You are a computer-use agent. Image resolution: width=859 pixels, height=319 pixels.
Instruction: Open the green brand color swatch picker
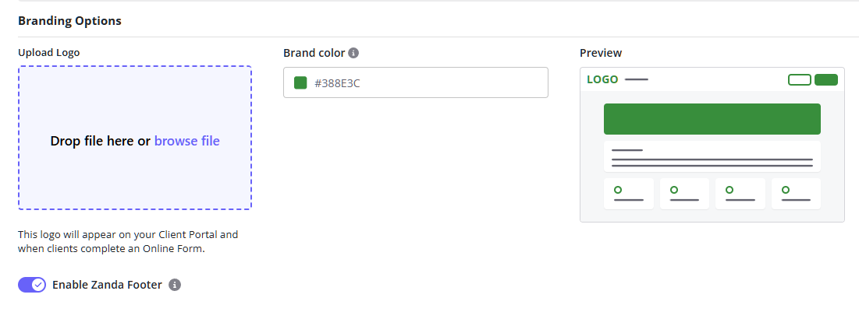(300, 82)
